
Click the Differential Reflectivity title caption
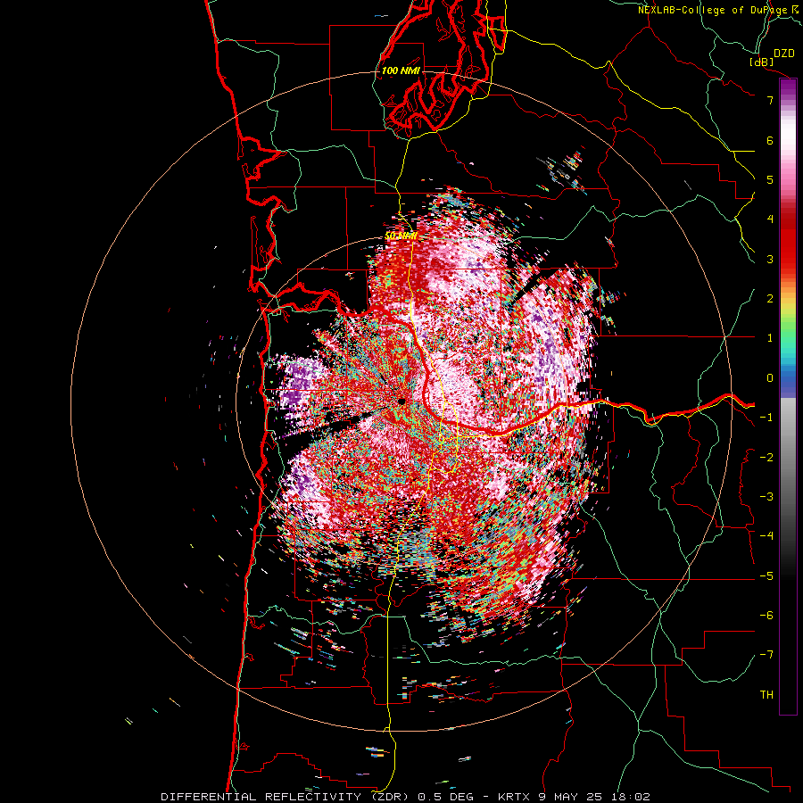(405, 797)
